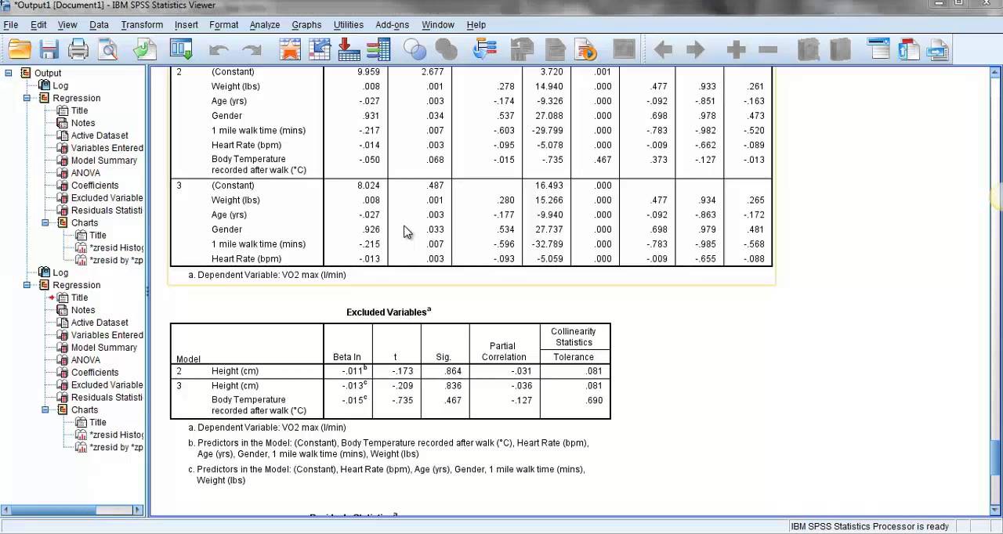Image resolution: width=1003 pixels, height=534 pixels.
Task: Collapse the upper Regression node in outline
Action: pos(27,98)
